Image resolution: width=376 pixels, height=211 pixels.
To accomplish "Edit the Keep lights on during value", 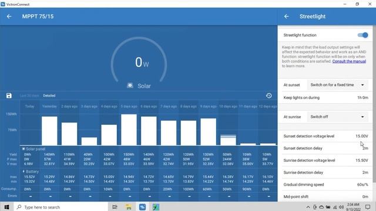I will coord(325,98).
